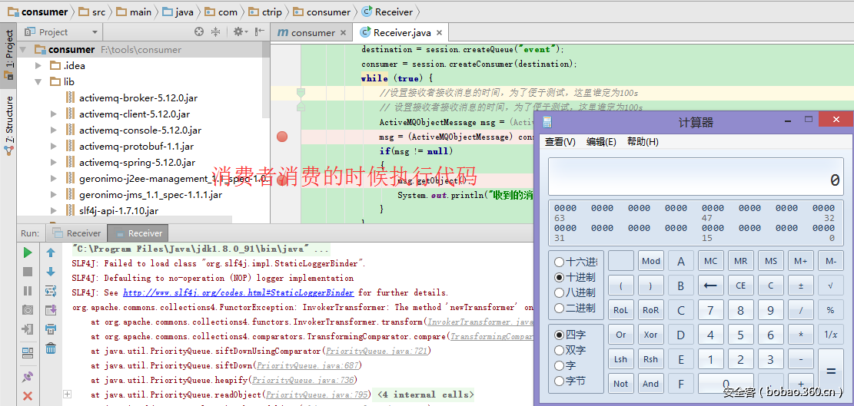This screenshot has width=854, height=406.
Task: Open the slf4j.org StaticLoggerBinder link
Action: tap(238, 292)
